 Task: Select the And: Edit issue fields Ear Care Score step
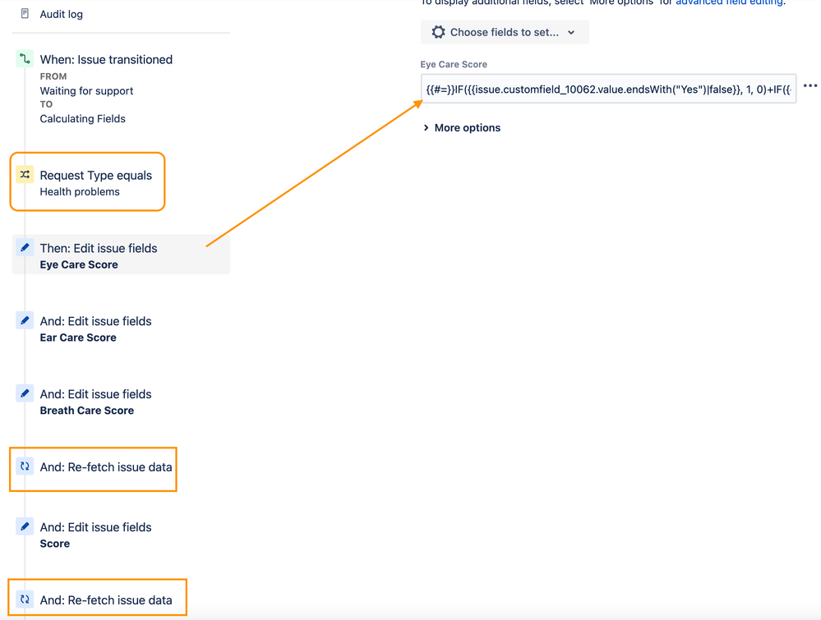[95, 328]
